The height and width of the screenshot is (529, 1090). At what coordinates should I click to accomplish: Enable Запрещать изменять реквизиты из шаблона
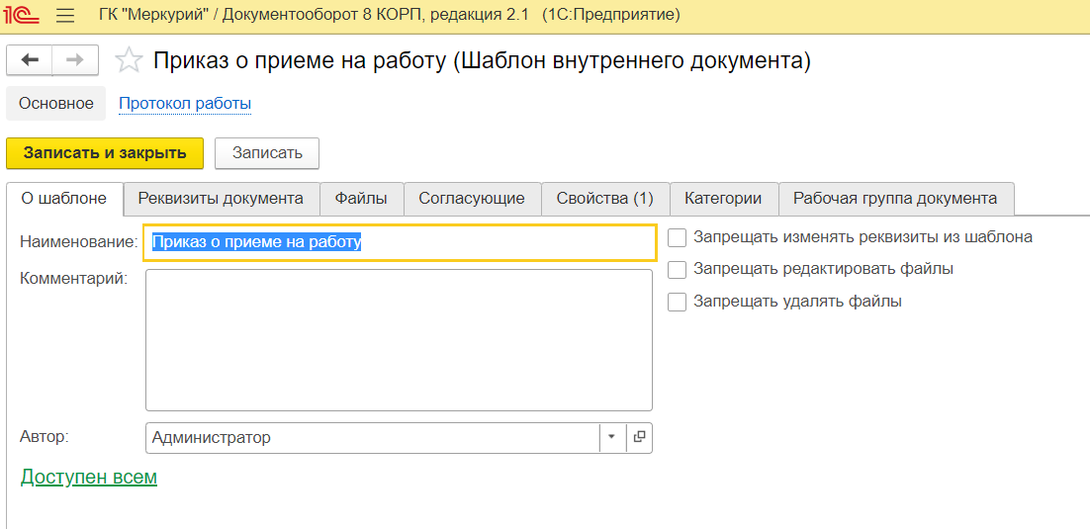(x=678, y=237)
